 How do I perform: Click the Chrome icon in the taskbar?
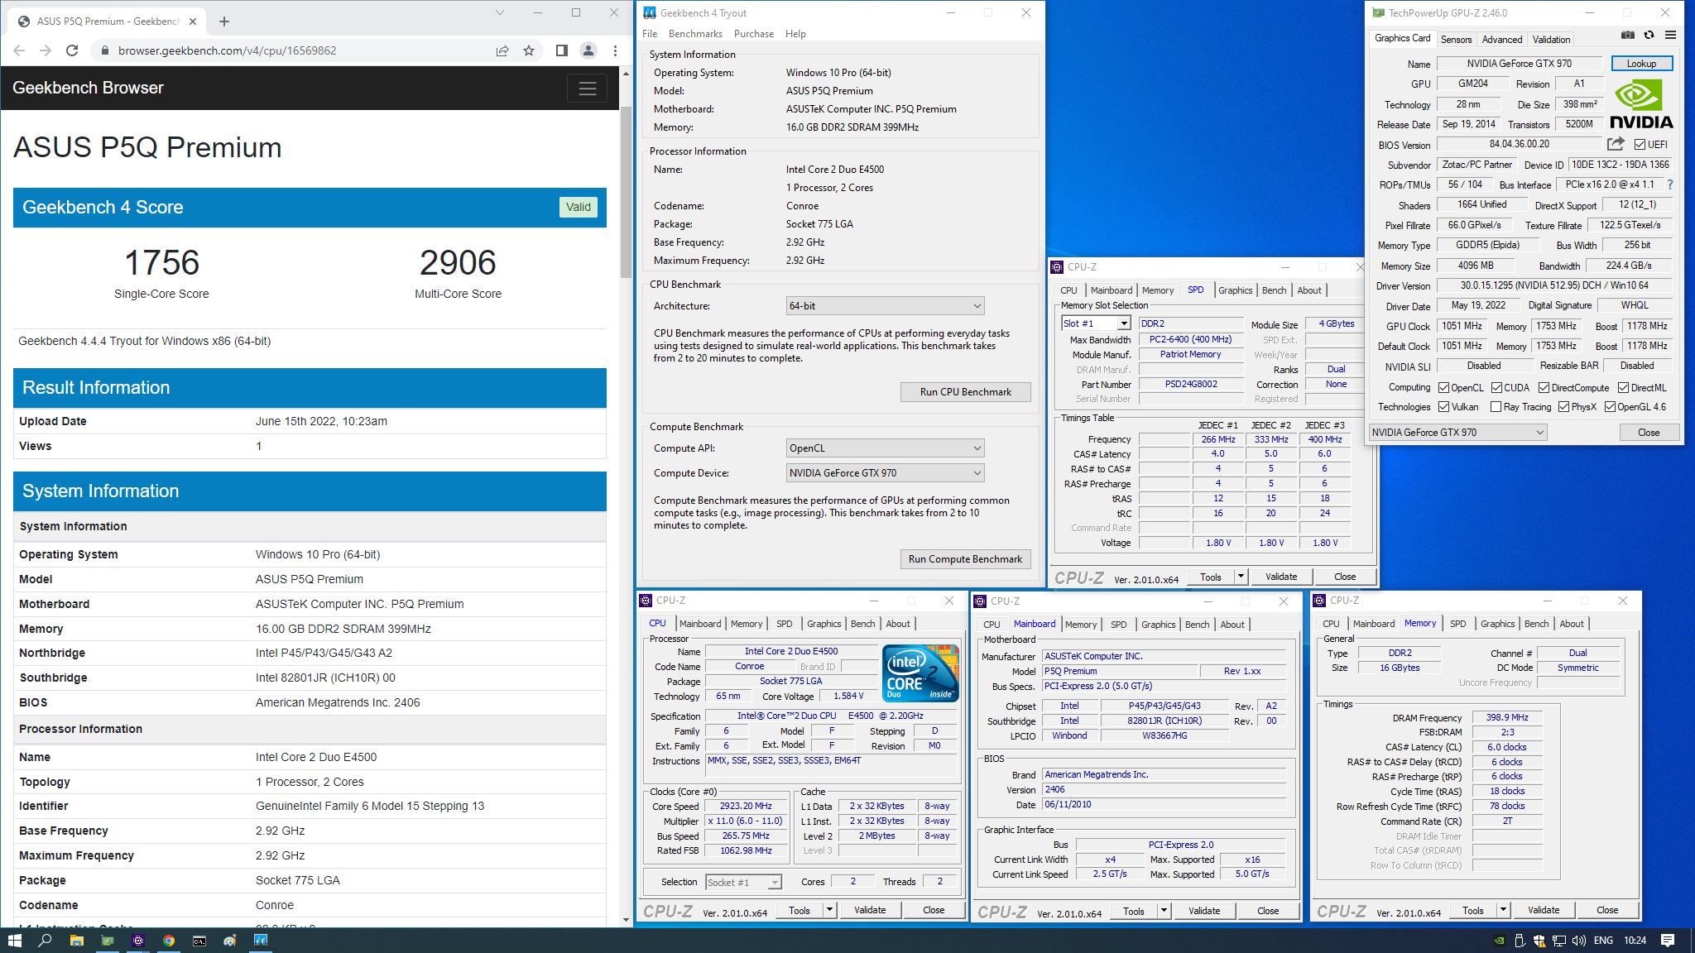[x=169, y=941]
